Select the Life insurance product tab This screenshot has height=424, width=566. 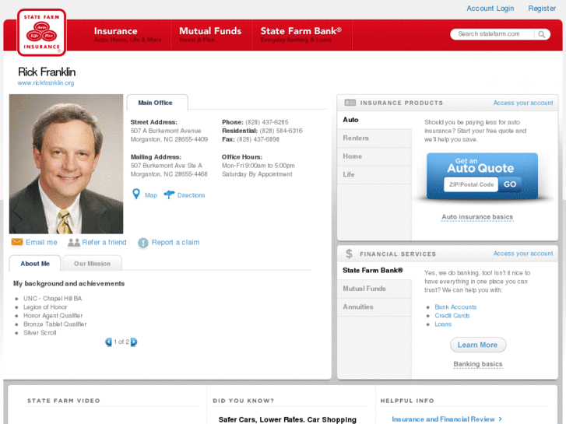pyautogui.click(x=374, y=174)
